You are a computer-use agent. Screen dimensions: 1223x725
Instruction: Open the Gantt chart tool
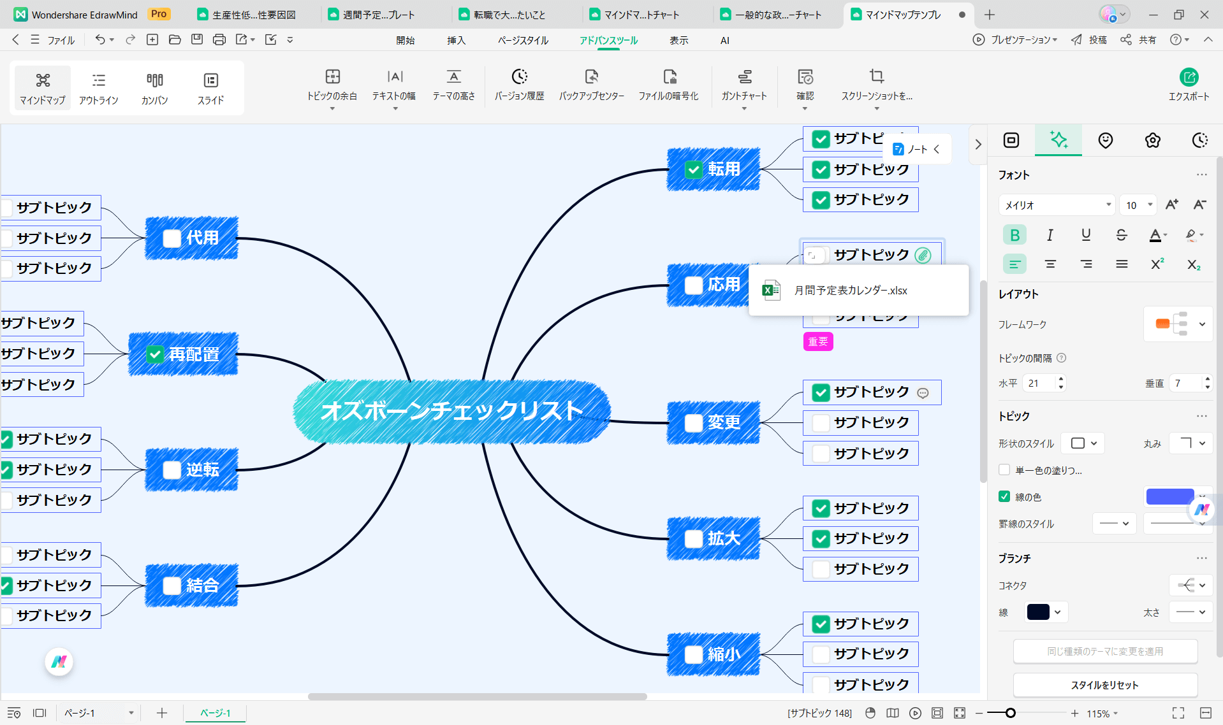coord(743,86)
